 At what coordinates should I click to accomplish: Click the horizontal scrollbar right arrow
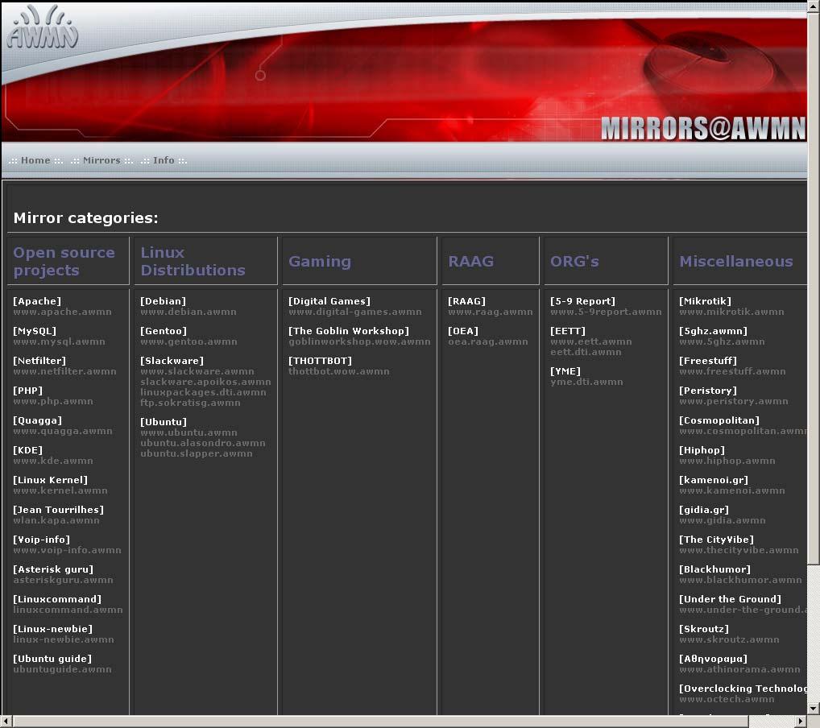(x=801, y=721)
